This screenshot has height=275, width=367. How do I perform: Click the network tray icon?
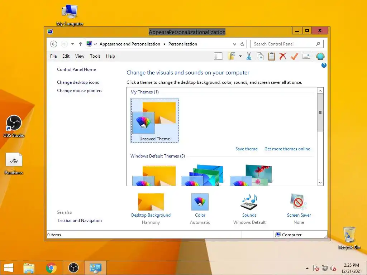[x=324, y=268]
